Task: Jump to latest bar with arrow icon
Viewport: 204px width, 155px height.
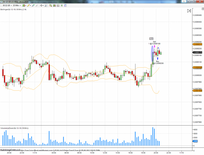Action: click(x=189, y=11)
